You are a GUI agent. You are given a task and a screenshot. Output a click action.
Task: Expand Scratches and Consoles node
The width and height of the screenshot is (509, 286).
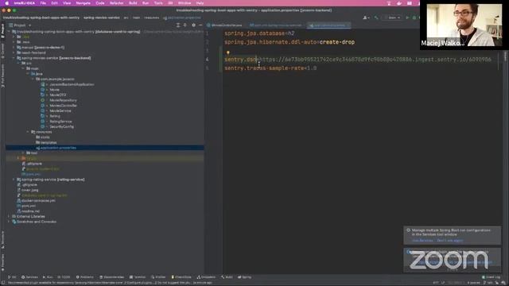[9, 222]
